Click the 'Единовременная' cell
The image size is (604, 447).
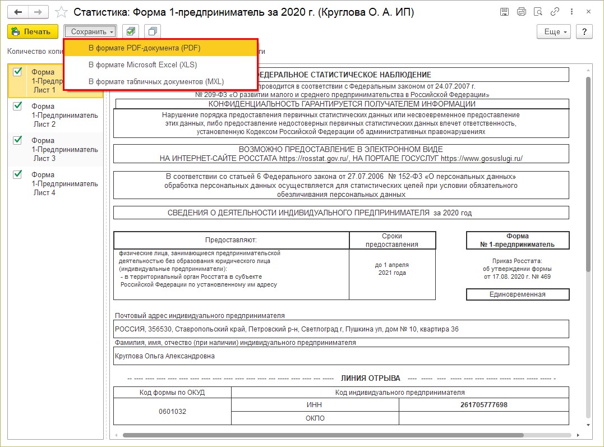pos(517,294)
